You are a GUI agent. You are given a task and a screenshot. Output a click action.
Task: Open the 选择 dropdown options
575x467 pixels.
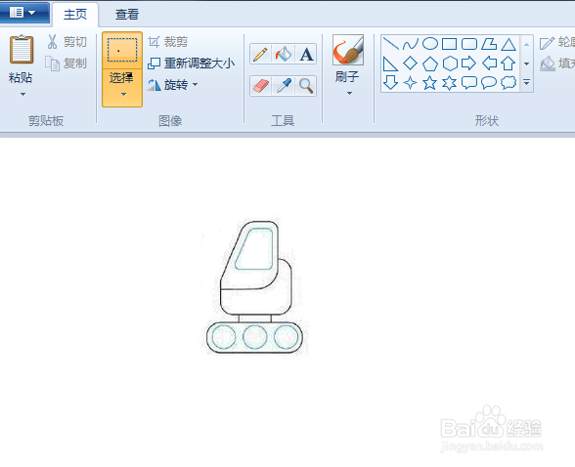tap(123, 94)
